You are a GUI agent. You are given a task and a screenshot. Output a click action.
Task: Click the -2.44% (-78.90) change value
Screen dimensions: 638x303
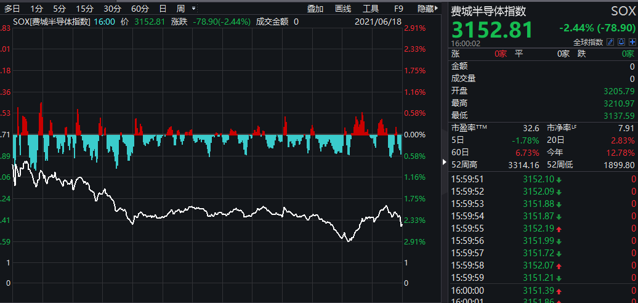[597, 28]
